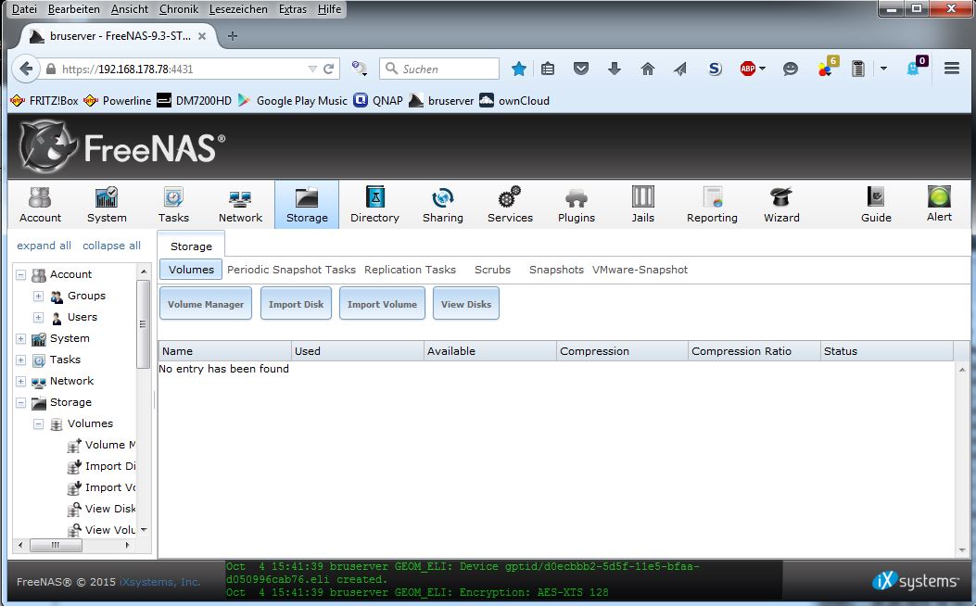Image resolution: width=976 pixels, height=606 pixels.
Task: Click the tree panel vertical scrollbar
Action: [143, 323]
